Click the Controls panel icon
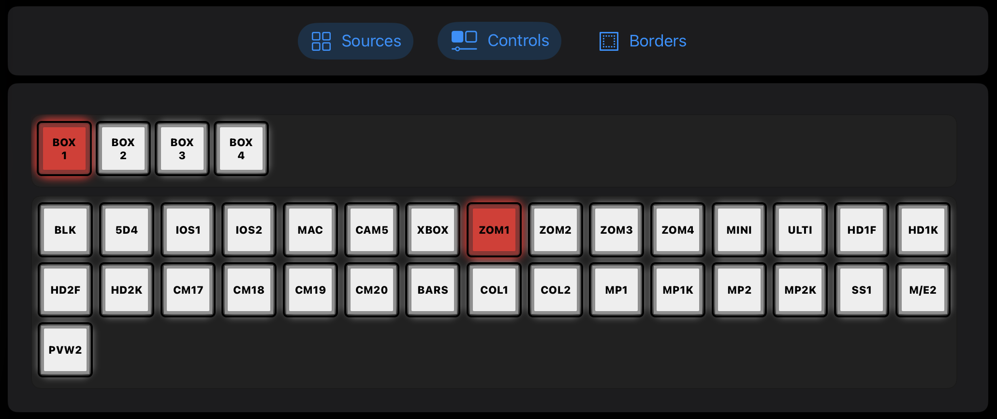Viewport: 997px width, 419px height. click(x=464, y=41)
